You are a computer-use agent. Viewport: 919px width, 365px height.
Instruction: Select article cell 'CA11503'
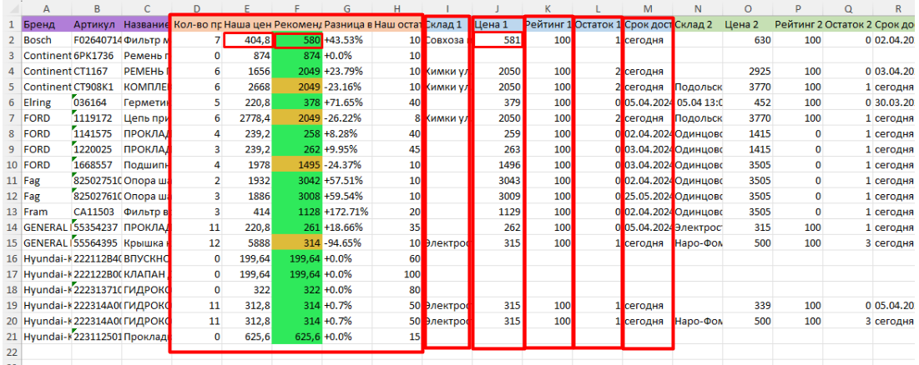[97, 211]
